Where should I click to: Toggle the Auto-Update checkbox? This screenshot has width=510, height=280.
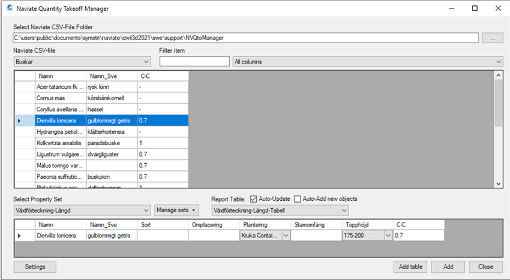[253, 198]
